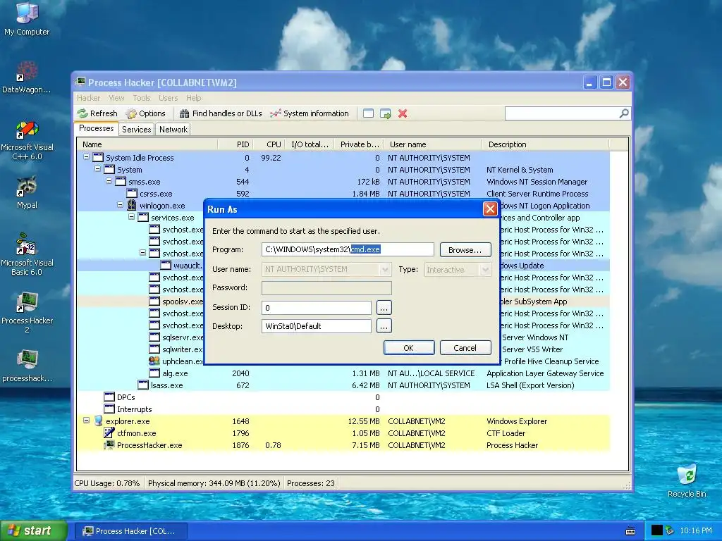
Task: Open the DataWagon desktop shortcut
Action: click(x=27, y=77)
